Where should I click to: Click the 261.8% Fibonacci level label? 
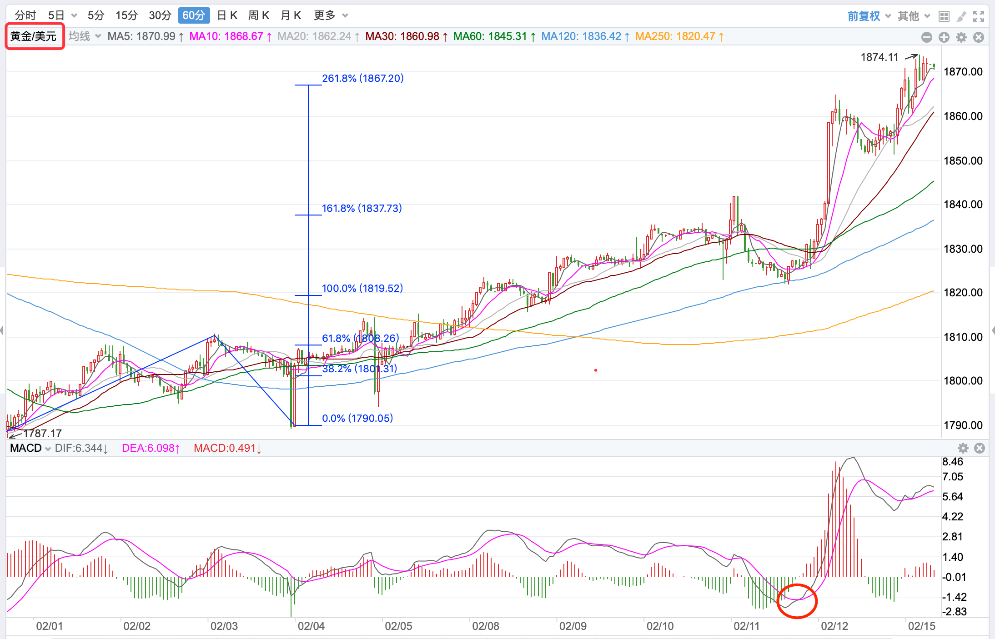click(362, 78)
